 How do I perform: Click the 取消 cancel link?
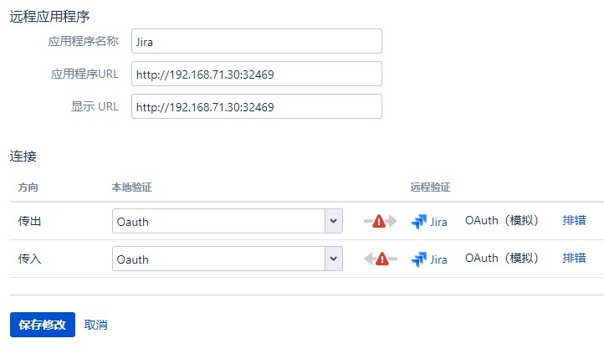[x=96, y=325]
